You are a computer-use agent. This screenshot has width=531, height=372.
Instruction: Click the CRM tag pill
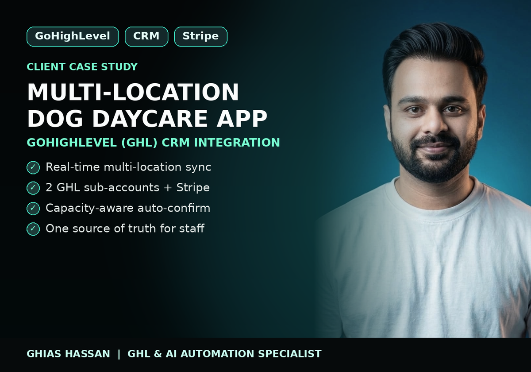click(146, 37)
